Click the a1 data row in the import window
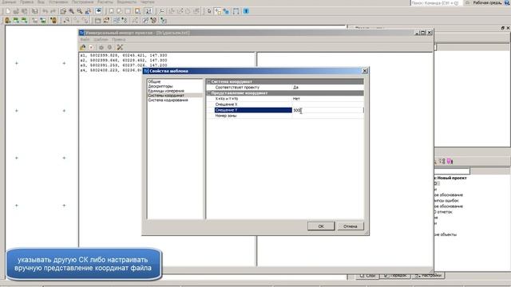Screen dimensions: 511x287 [124, 56]
